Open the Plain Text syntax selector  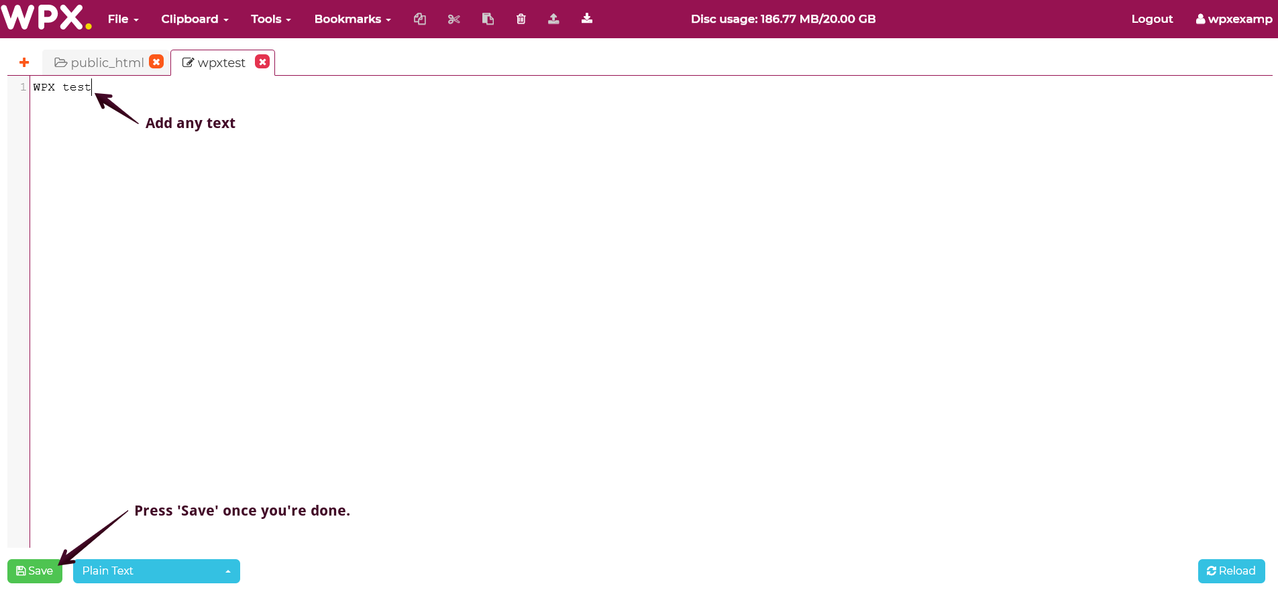tap(156, 571)
